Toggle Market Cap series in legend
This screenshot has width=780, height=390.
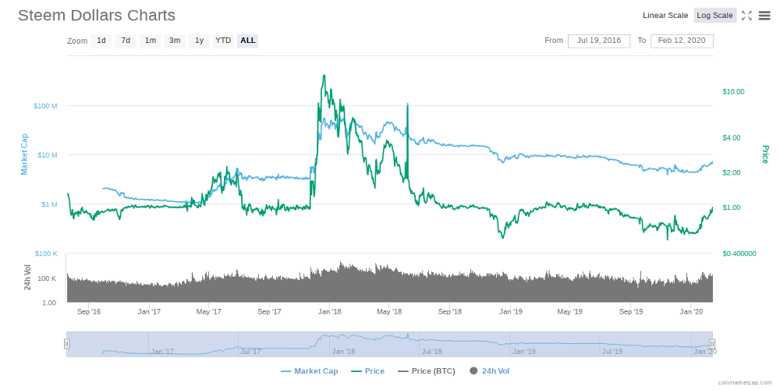[310, 371]
